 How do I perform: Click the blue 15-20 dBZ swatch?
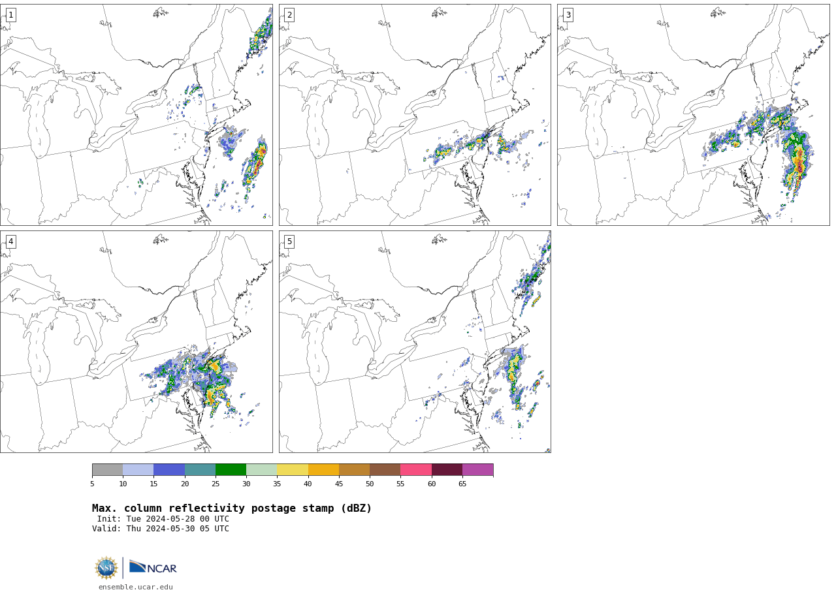click(x=169, y=470)
